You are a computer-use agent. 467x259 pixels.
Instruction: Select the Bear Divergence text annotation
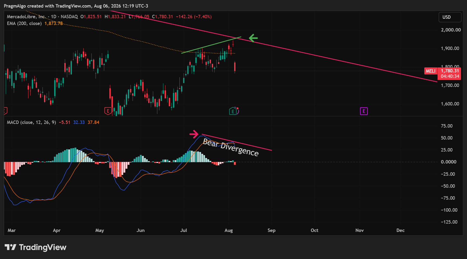pyautogui.click(x=231, y=147)
